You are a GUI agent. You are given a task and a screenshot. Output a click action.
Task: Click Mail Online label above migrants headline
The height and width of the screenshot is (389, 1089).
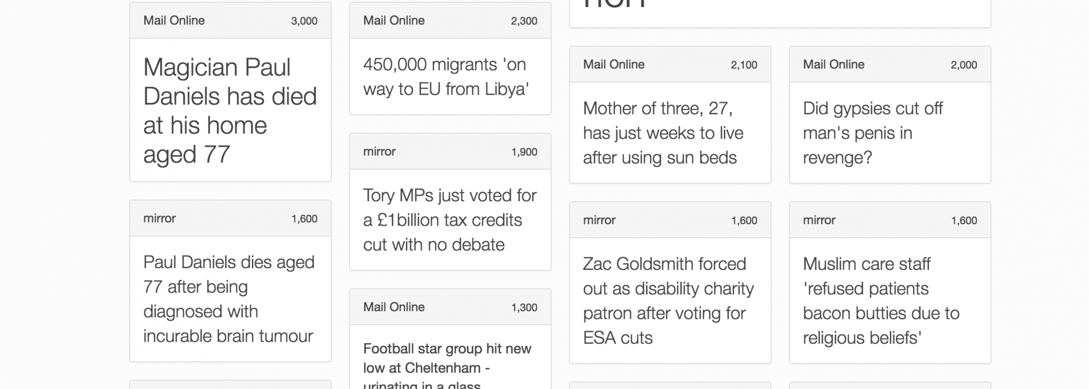(394, 21)
